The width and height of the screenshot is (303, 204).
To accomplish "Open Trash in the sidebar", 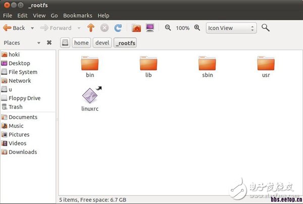I will 28,107.
